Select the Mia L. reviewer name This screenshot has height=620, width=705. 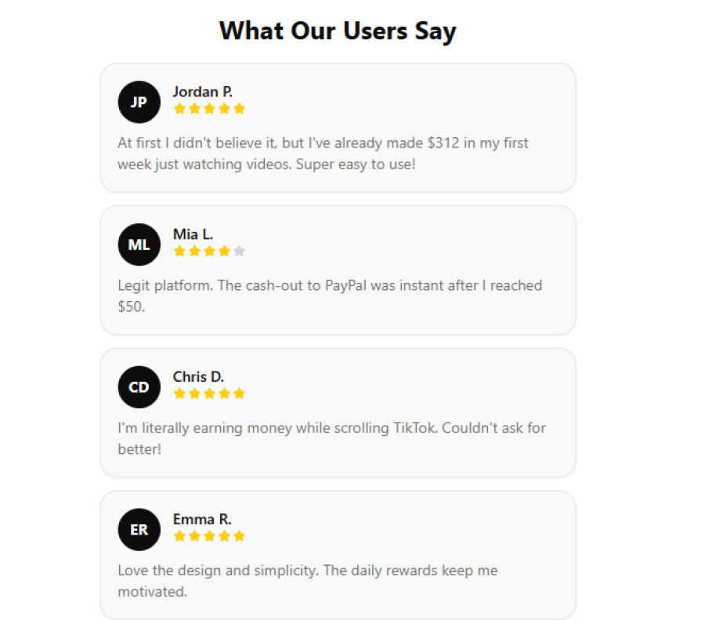pos(193,234)
